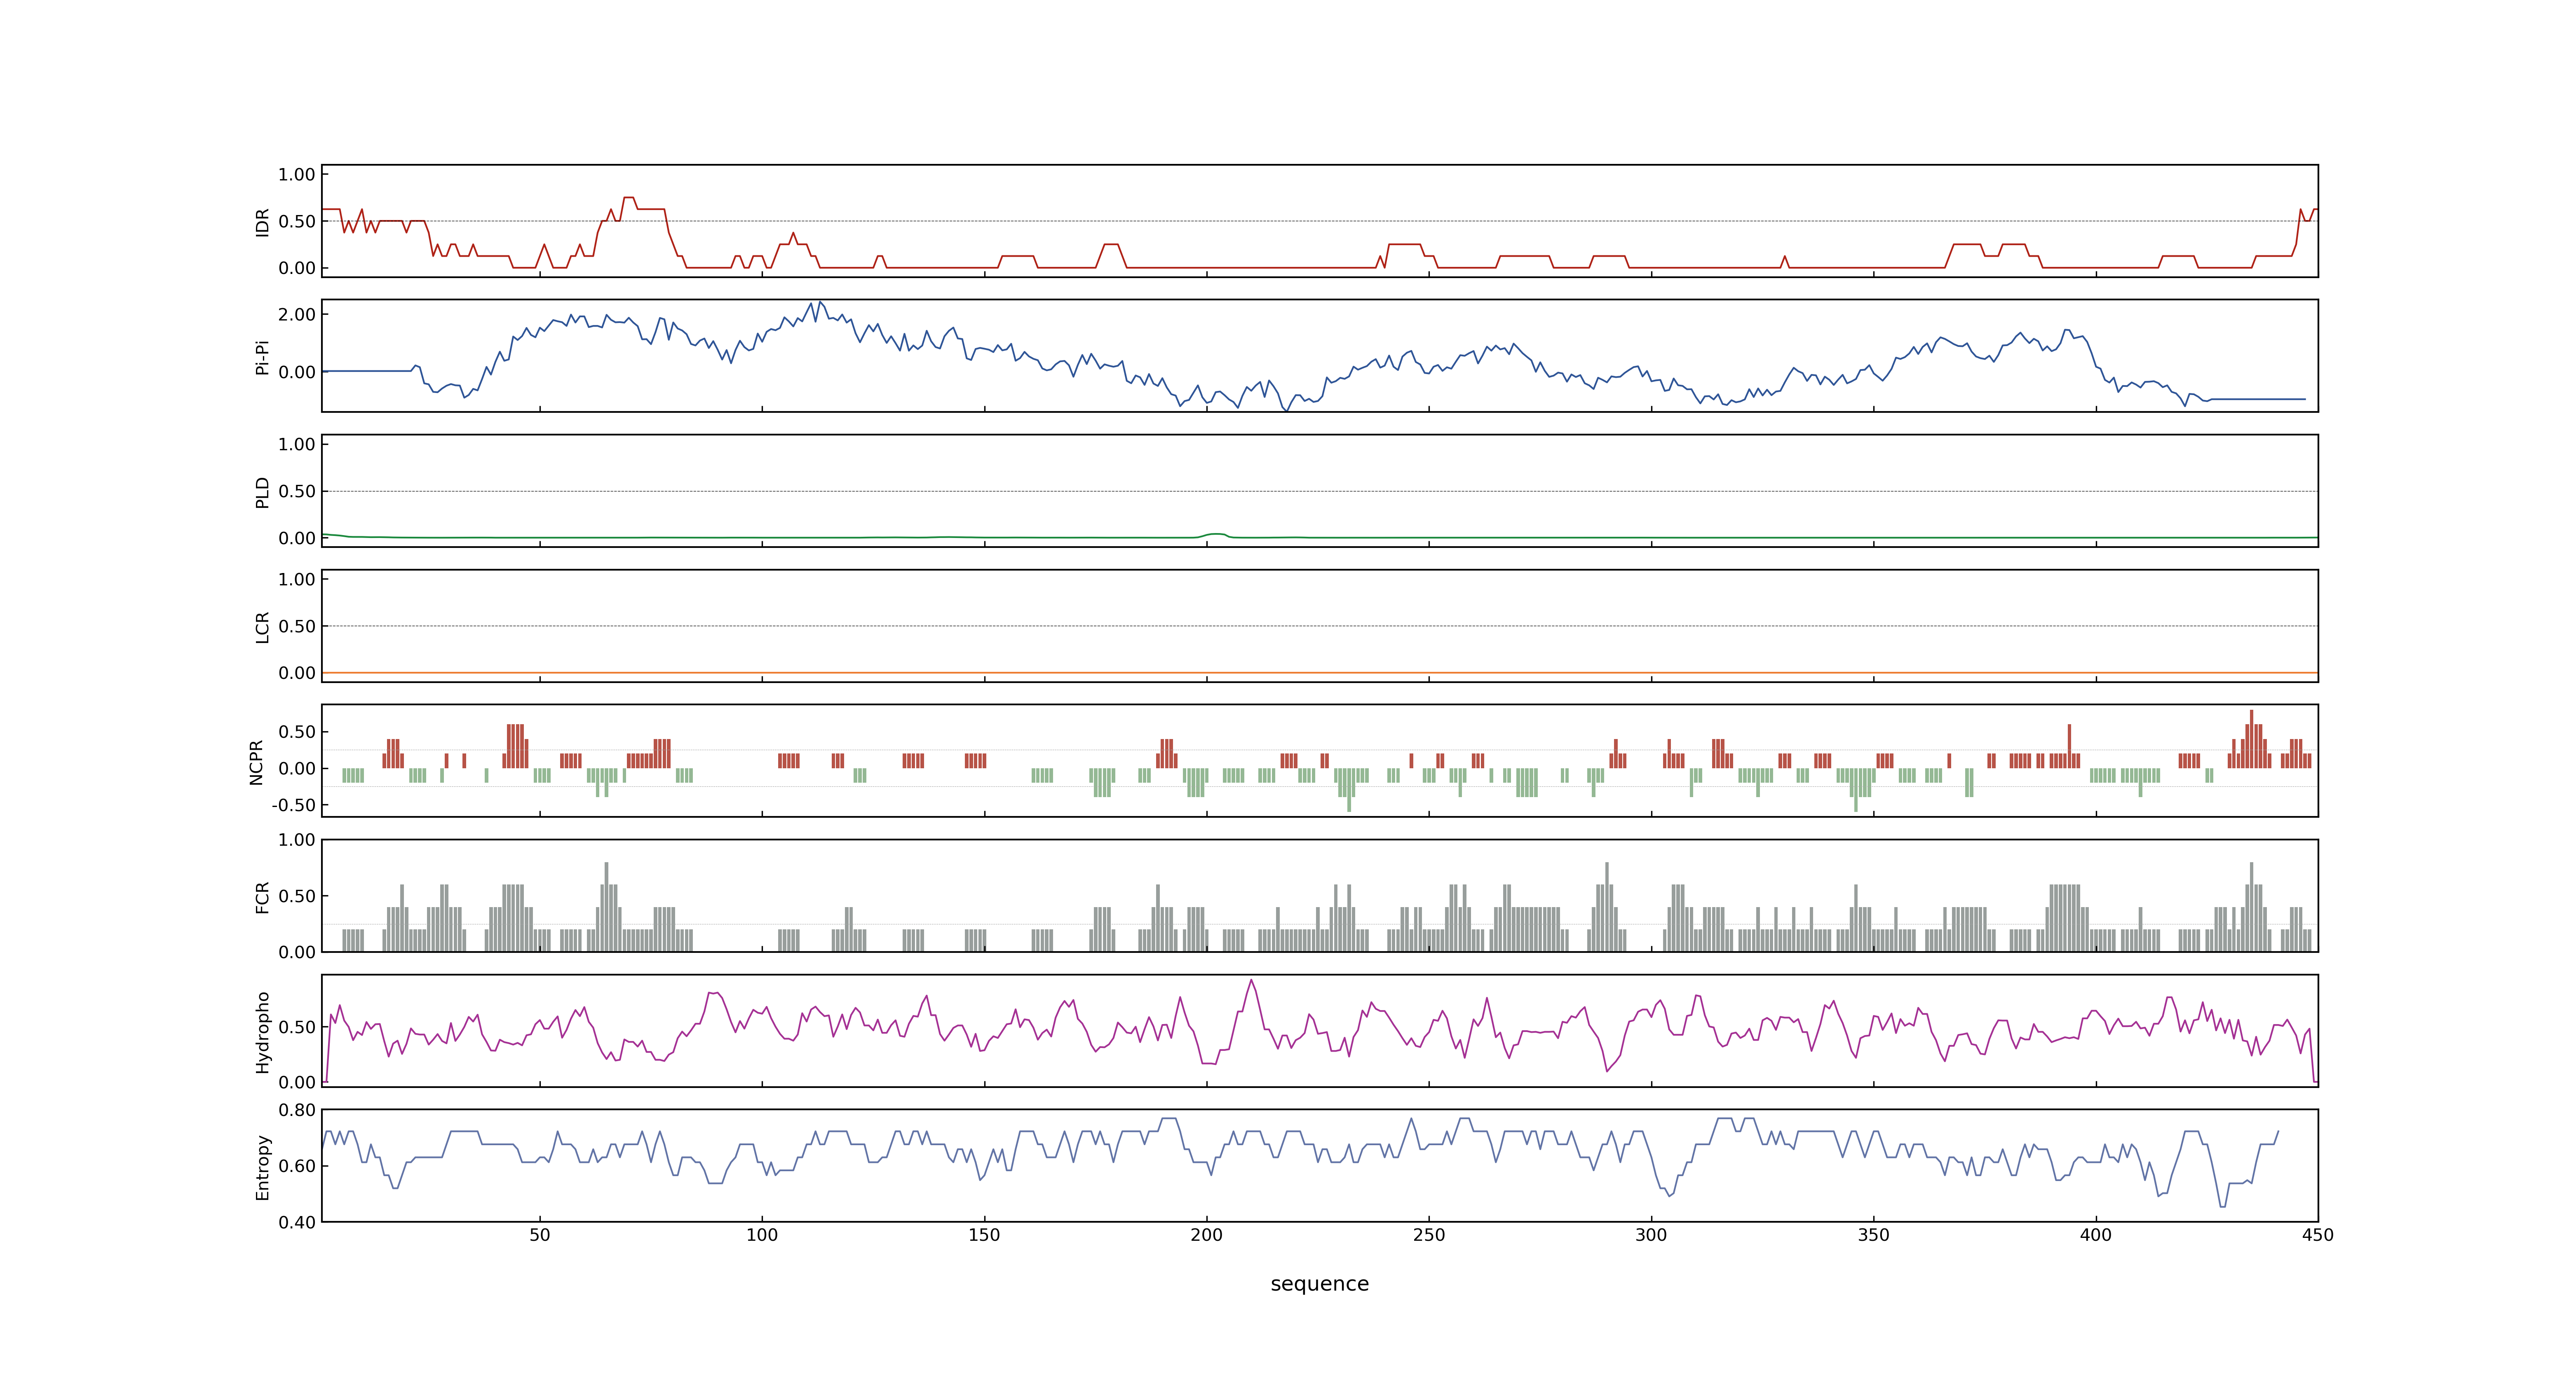Click the 0.50 tick of the FCR panel
This screenshot has width=2576, height=1373.
coord(297,896)
